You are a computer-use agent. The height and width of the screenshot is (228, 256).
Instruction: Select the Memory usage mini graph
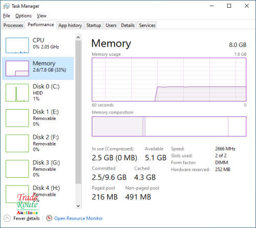pyautogui.click(x=17, y=68)
